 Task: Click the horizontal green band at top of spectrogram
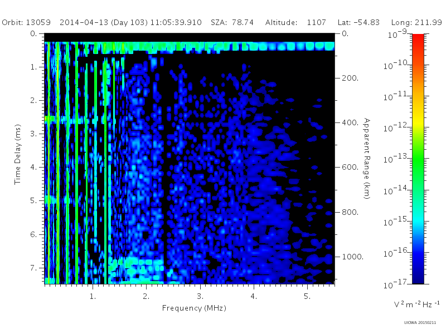(190, 46)
